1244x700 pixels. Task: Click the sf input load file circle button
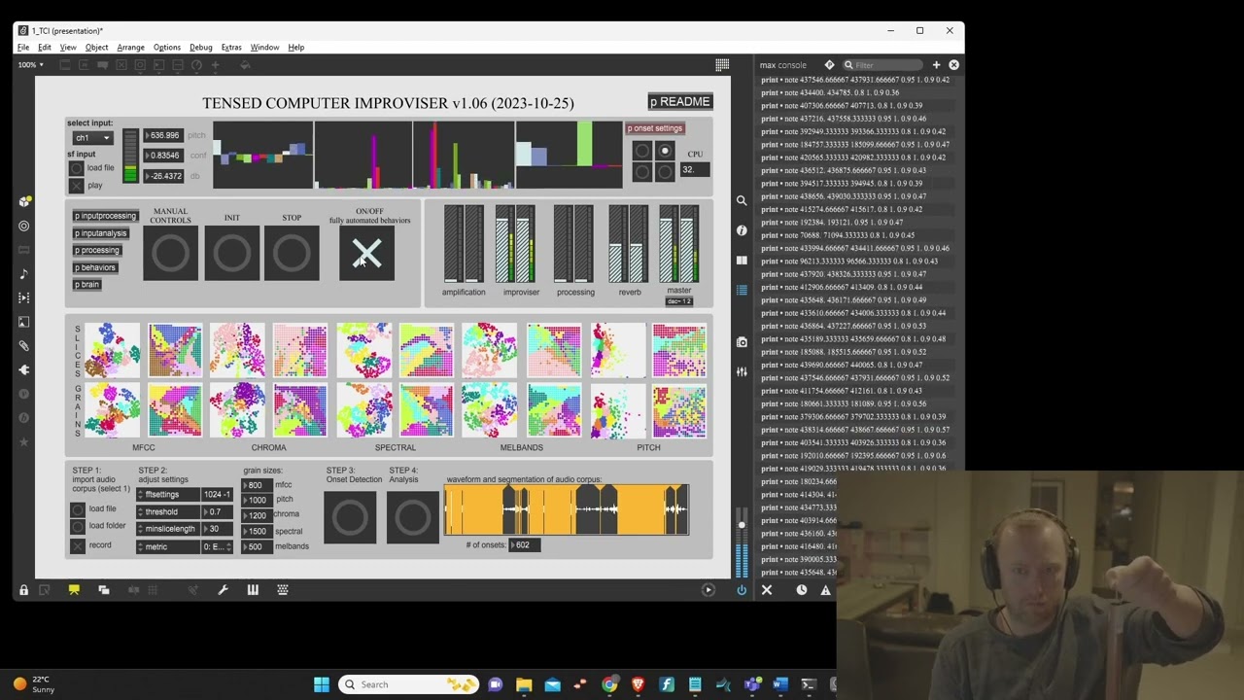77,168
